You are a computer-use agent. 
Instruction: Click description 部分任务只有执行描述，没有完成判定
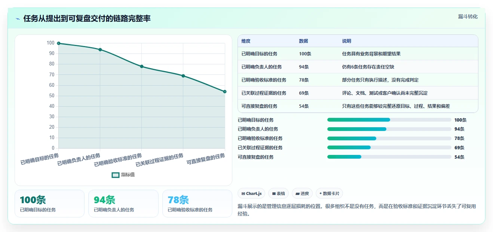pyautogui.click(x=380, y=80)
